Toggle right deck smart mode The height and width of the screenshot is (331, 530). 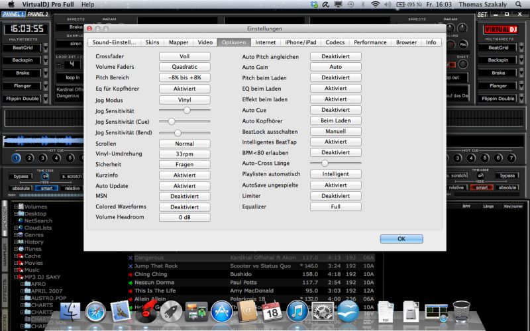tap(482, 187)
